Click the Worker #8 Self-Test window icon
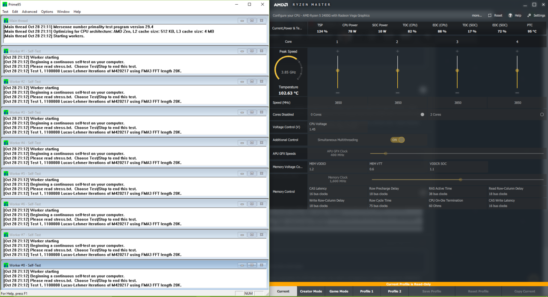The height and width of the screenshot is (297, 548). click(x=6, y=265)
